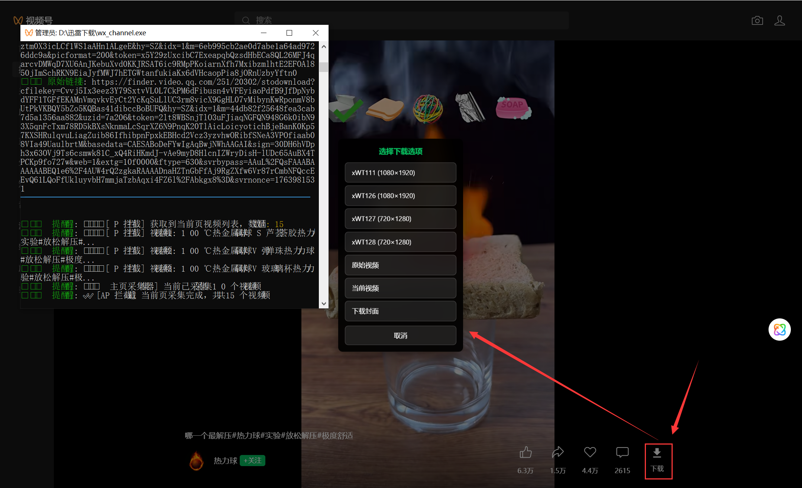Viewport: 802px width, 488px height.
Task: Toggle the green +关注 follow button
Action: (x=252, y=461)
